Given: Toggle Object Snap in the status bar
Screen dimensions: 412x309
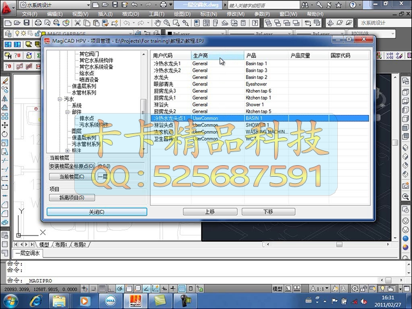Looking at the screenshot, I should [x=129, y=289].
